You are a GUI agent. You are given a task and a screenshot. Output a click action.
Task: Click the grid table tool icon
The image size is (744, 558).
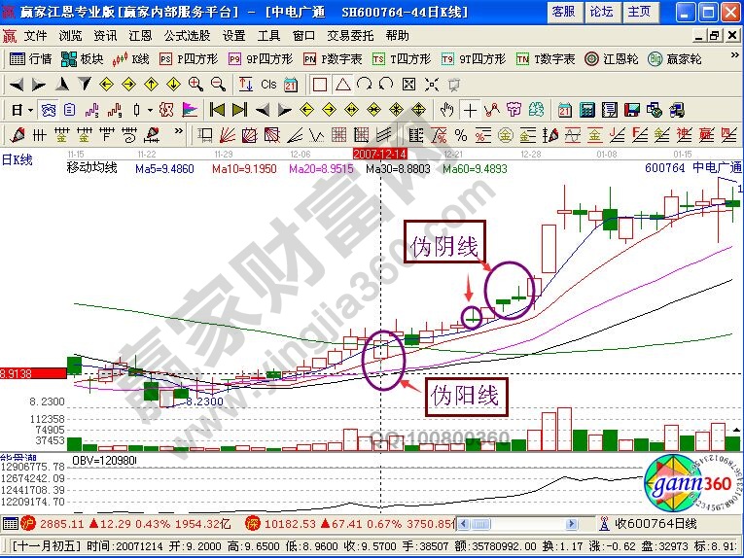pyautogui.click(x=338, y=135)
